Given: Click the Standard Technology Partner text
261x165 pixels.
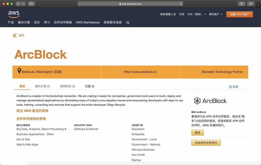Looking at the screenshot, I should 222,72.
